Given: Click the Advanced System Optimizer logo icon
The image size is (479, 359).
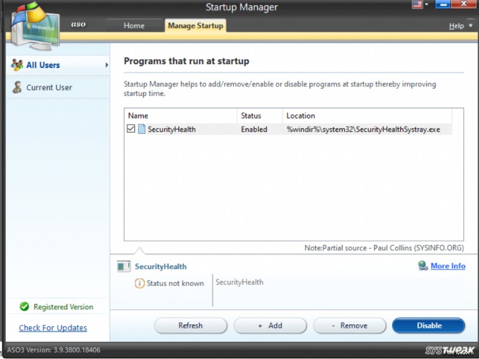Looking at the screenshot, I should pos(35,26).
